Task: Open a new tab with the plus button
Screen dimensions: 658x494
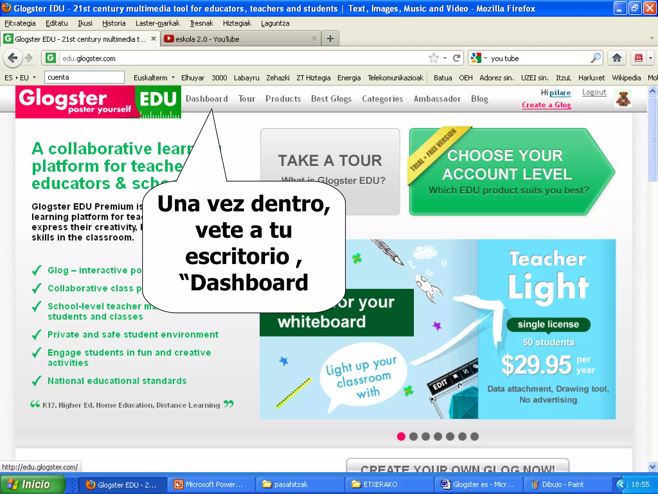Action: (x=330, y=39)
